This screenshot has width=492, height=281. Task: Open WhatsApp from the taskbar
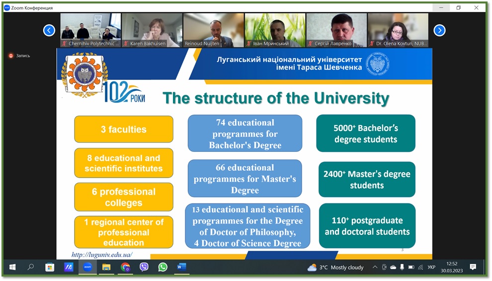(163, 267)
